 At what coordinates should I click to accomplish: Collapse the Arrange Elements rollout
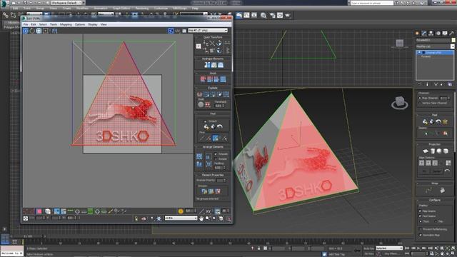(x=213, y=147)
